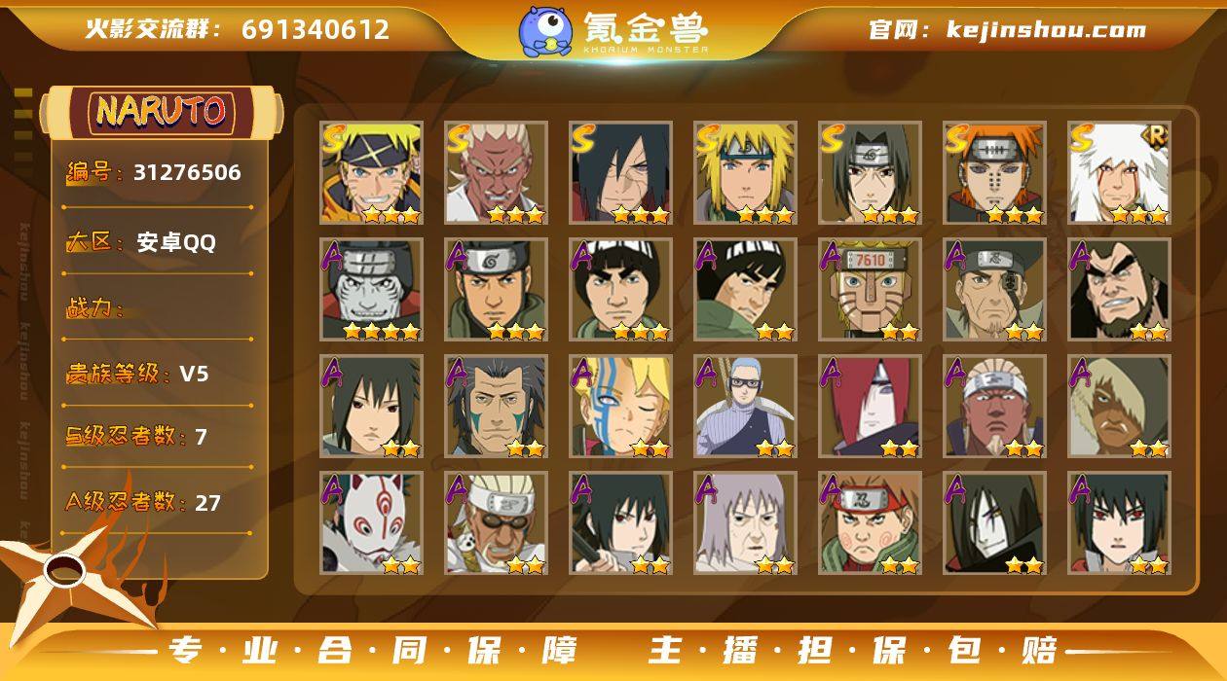Click the A-rank ninja count 27
The height and width of the screenshot is (681, 1227).
click(207, 503)
